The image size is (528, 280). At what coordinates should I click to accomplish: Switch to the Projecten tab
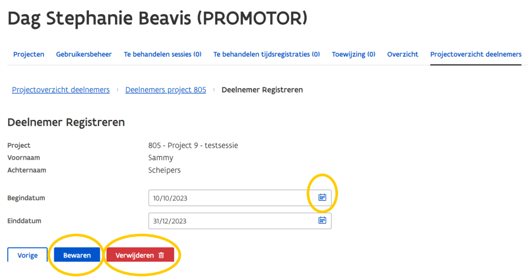click(28, 54)
